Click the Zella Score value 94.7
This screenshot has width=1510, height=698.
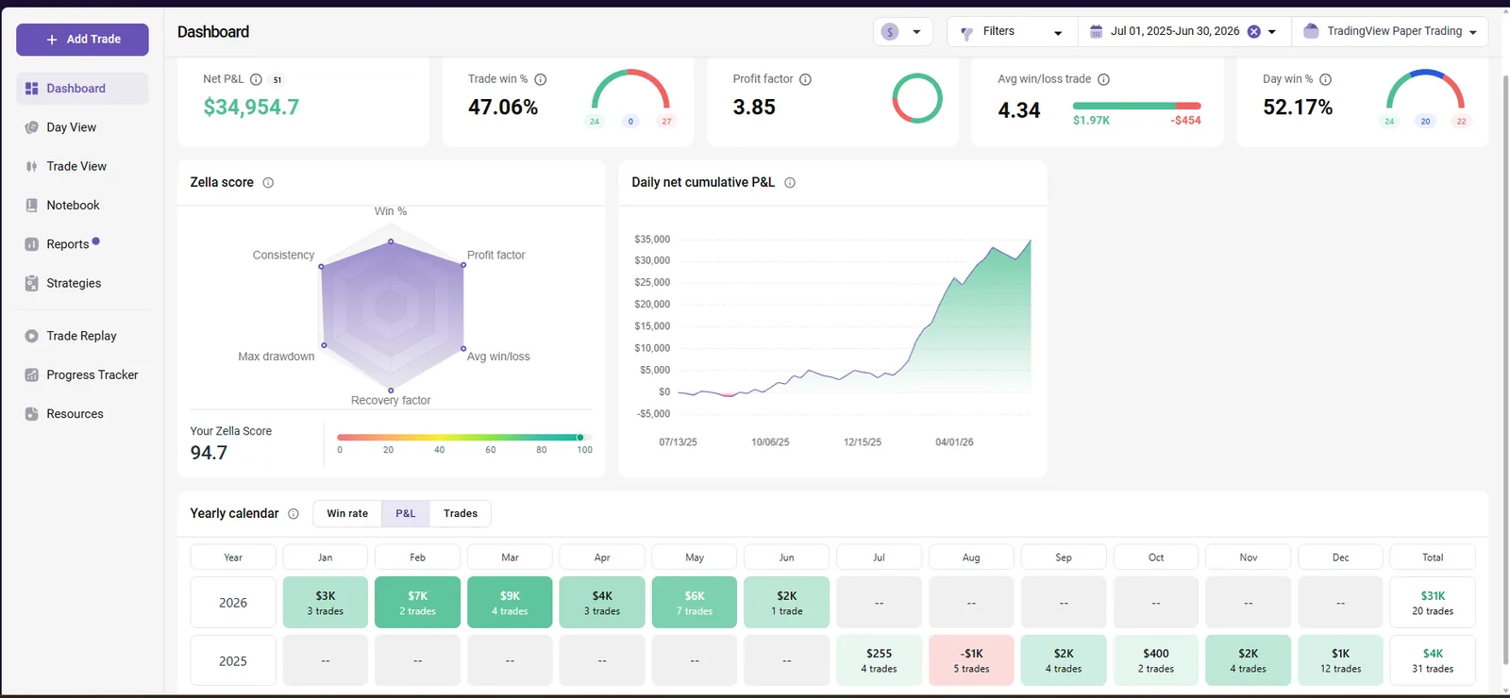209,453
